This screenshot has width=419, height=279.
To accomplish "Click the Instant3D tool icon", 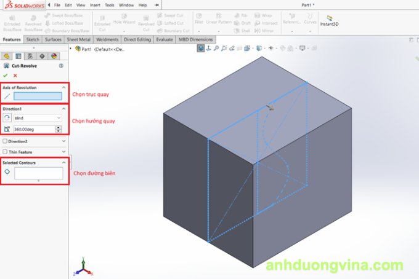I will [x=330, y=19].
